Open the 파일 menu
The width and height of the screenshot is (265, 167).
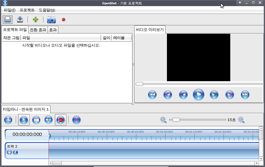coord(9,10)
